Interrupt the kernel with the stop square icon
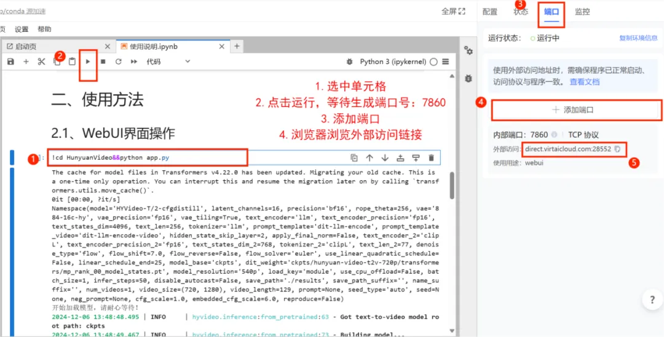Screen dimensions: 664x337 click(x=103, y=62)
